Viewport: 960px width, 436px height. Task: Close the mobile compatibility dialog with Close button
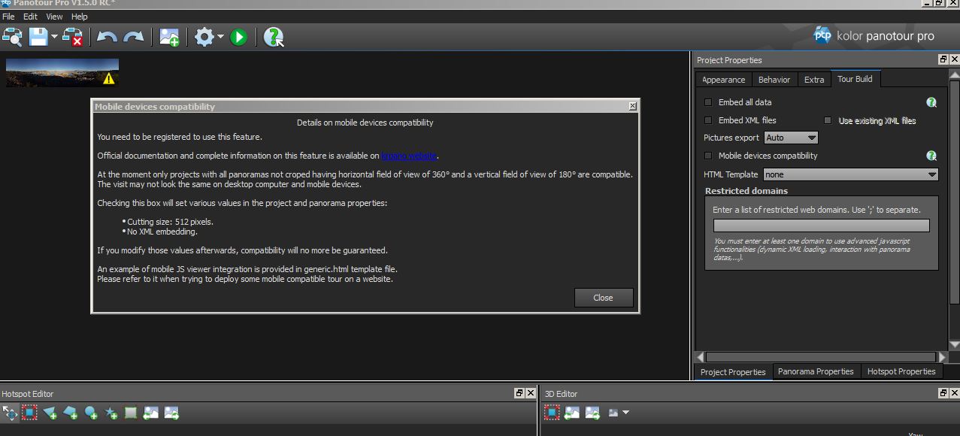[x=603, y=298]
